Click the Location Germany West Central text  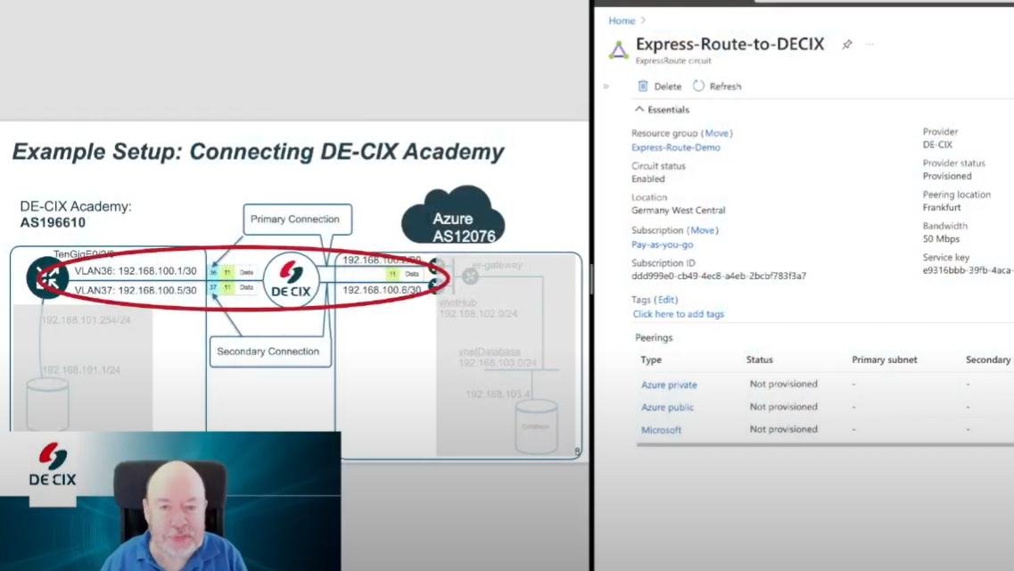pyautogui.click(x=679, y=211)
